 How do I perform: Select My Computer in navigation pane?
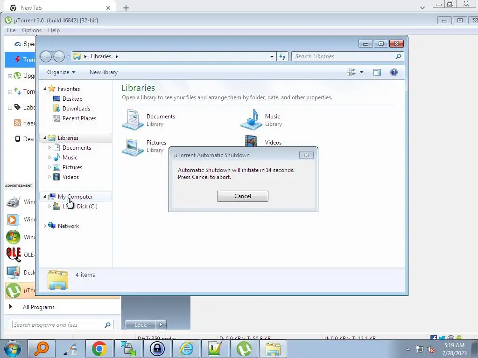coord(75,197)
